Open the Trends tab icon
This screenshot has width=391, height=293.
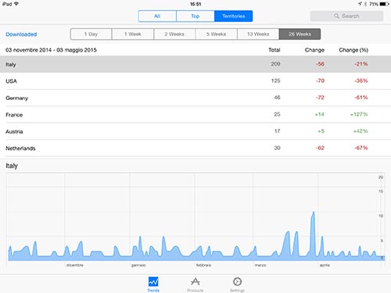[153, 282]
